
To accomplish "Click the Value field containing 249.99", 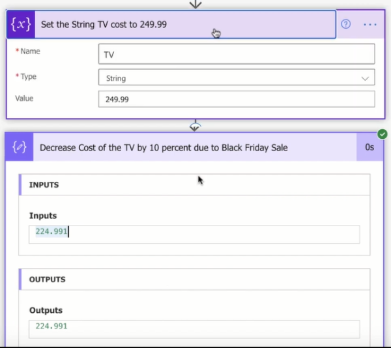I will tap(236, 99).
